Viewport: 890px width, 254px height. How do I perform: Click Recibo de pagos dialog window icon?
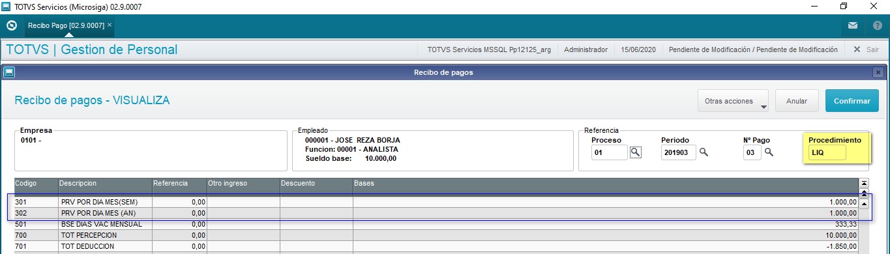8,72
